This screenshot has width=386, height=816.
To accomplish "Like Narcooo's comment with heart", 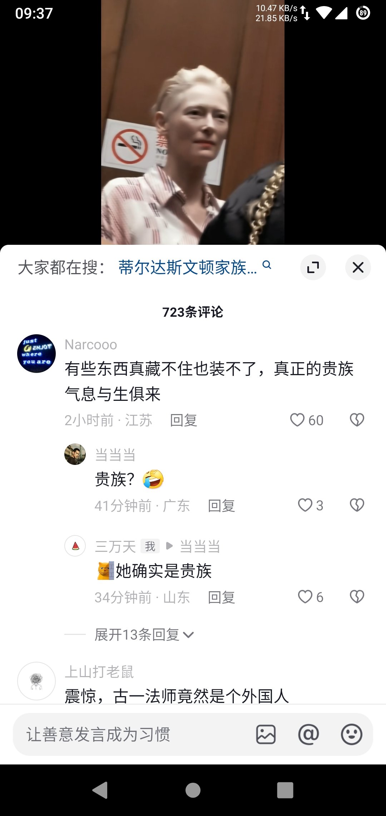I will pos(297,420).
